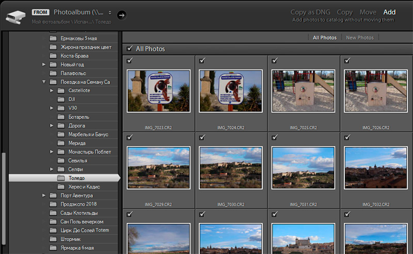Click the import source drive icon
This screenshot has height=254, width=413.
coord(16,16)
